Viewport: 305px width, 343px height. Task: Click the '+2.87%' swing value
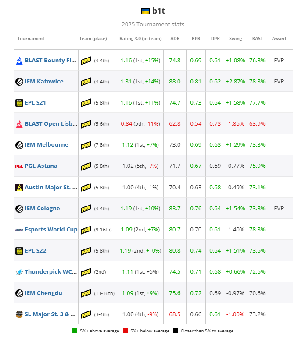[235, 82]
